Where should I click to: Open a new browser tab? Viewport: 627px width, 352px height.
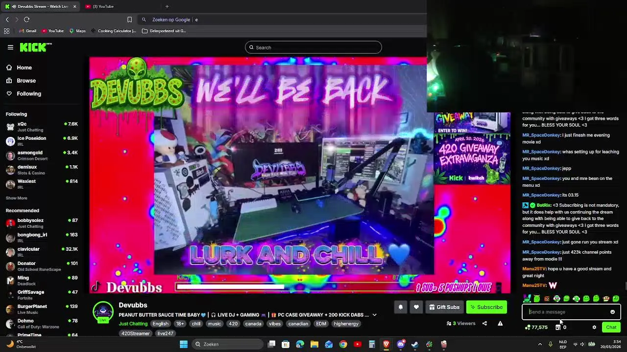click(x=167, y=6)
